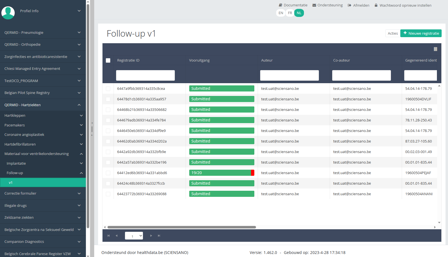Check the row 6447a9fbb369314a335c8cea checkbox
The height and width of the screenshot is (257, 448).
click(108, 89)
